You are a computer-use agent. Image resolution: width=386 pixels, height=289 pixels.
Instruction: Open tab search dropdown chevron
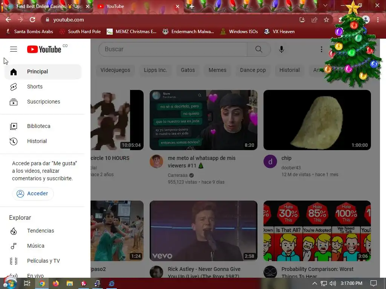point(325,5)
